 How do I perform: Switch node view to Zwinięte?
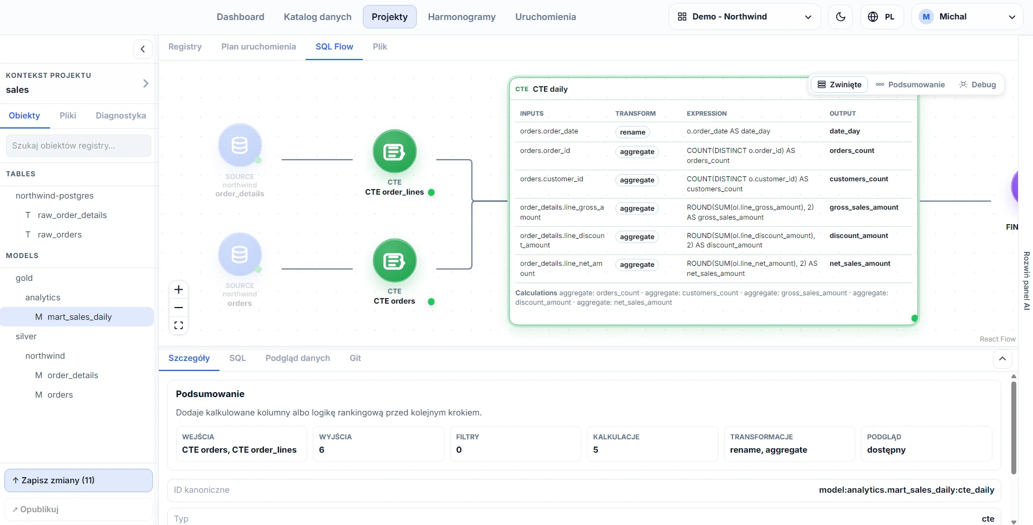[x=840, y=85]
